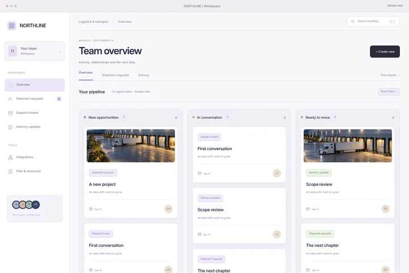
Task: Click the JL avatar on In conversation Scope review
Action: click(277, 234)
